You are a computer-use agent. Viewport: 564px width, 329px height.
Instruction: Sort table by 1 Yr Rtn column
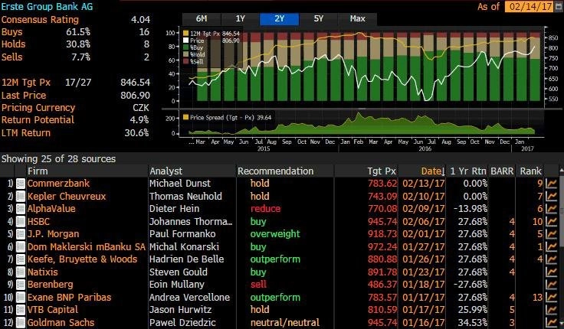(468, 171)
